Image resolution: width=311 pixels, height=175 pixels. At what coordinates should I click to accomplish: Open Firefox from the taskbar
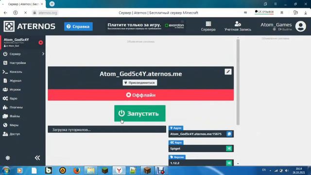tap(77, 171)
